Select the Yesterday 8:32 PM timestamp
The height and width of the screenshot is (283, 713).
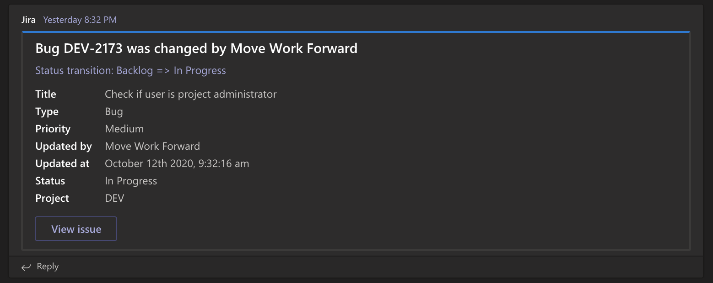(80, 20)
